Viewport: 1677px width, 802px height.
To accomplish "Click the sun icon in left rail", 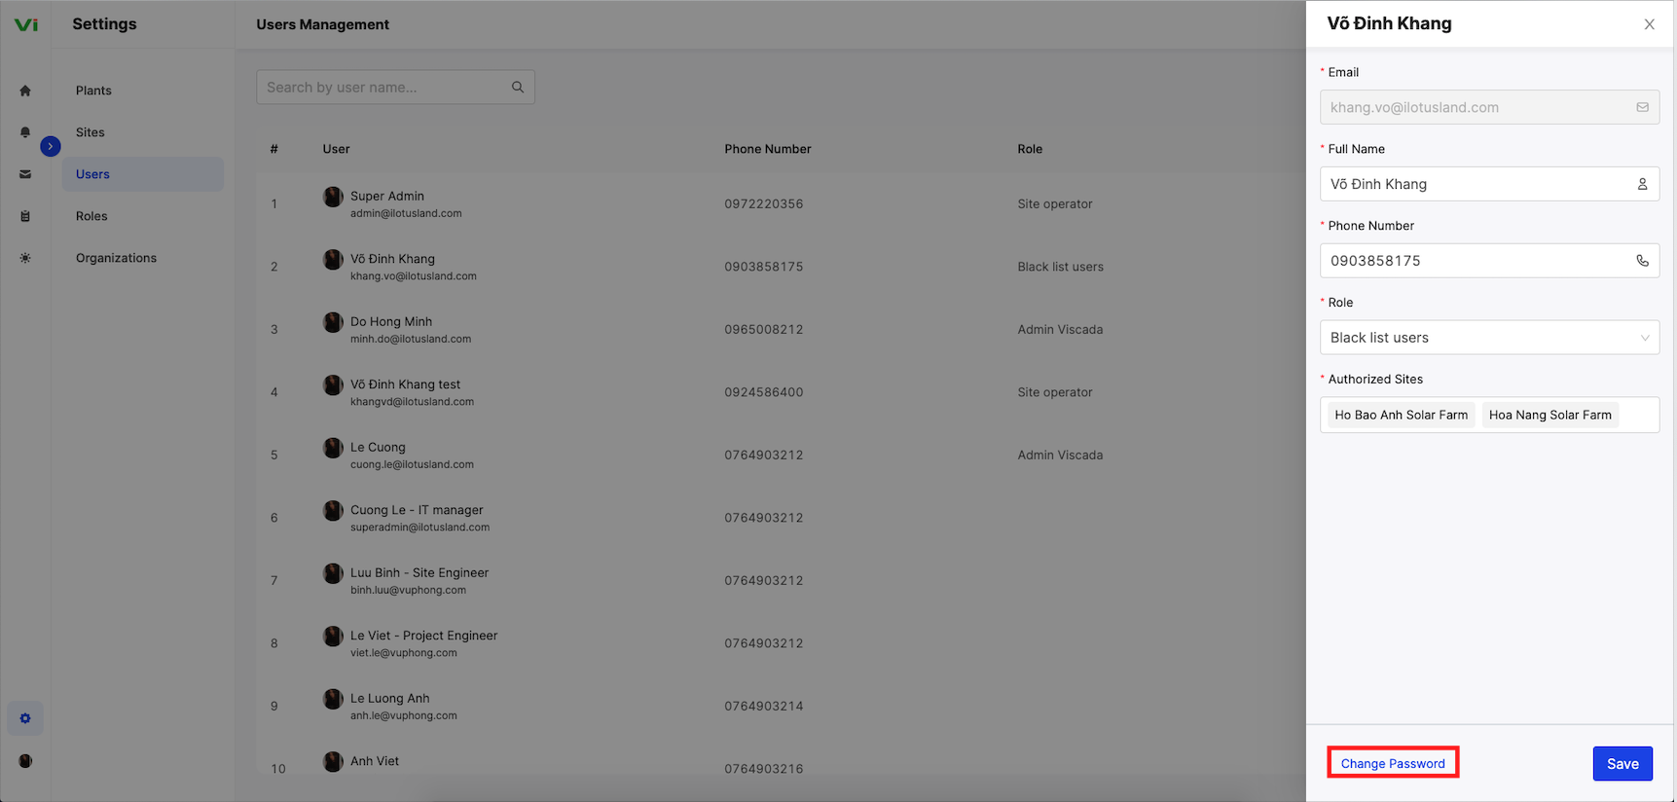I will [25, 258].
